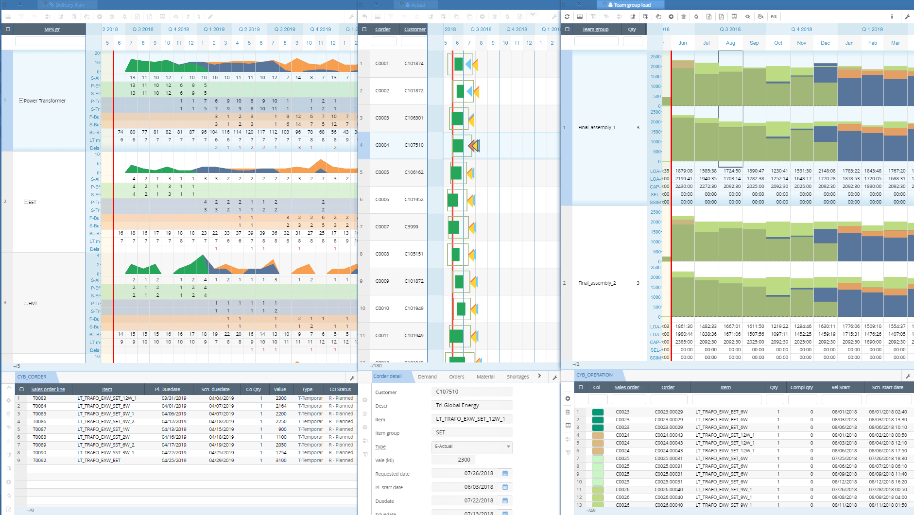Click the Customer column header link

coord(414,29)
